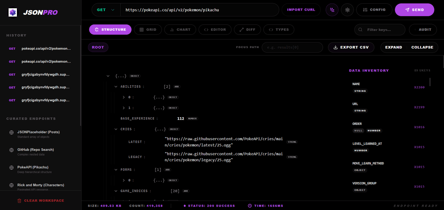The width and height of the screenshot is (444, 210).
Task: Send the request
Action: point(414,9)
